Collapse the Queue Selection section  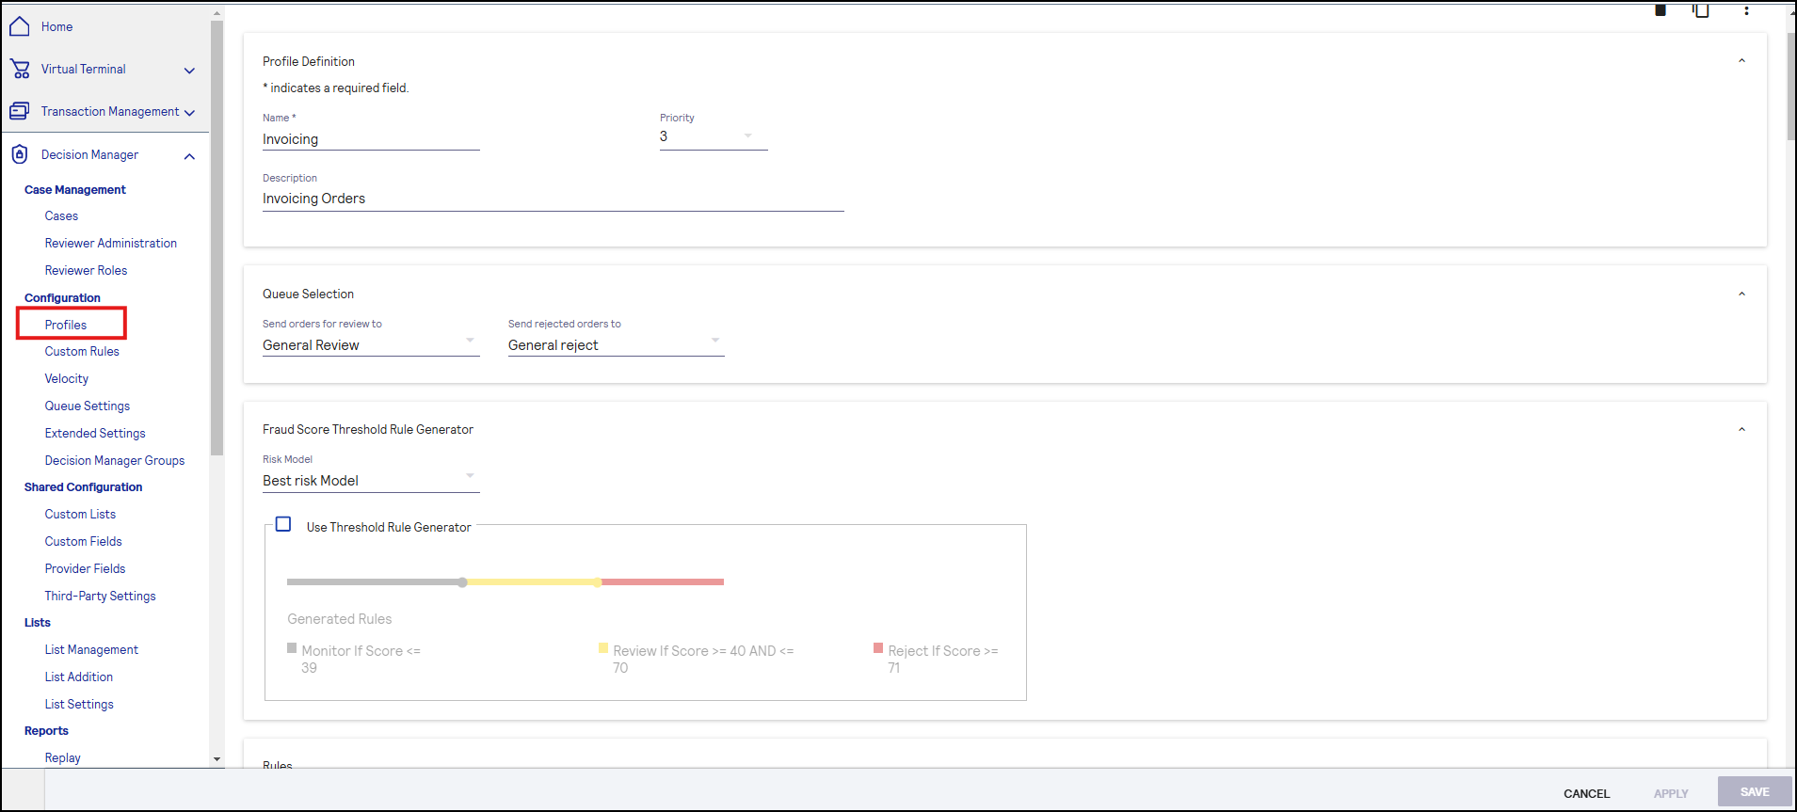pyautogui.click(x=1741, y=295)
